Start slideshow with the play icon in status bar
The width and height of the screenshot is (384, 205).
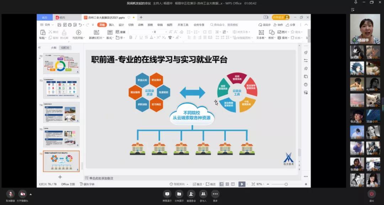coord(242,184)
